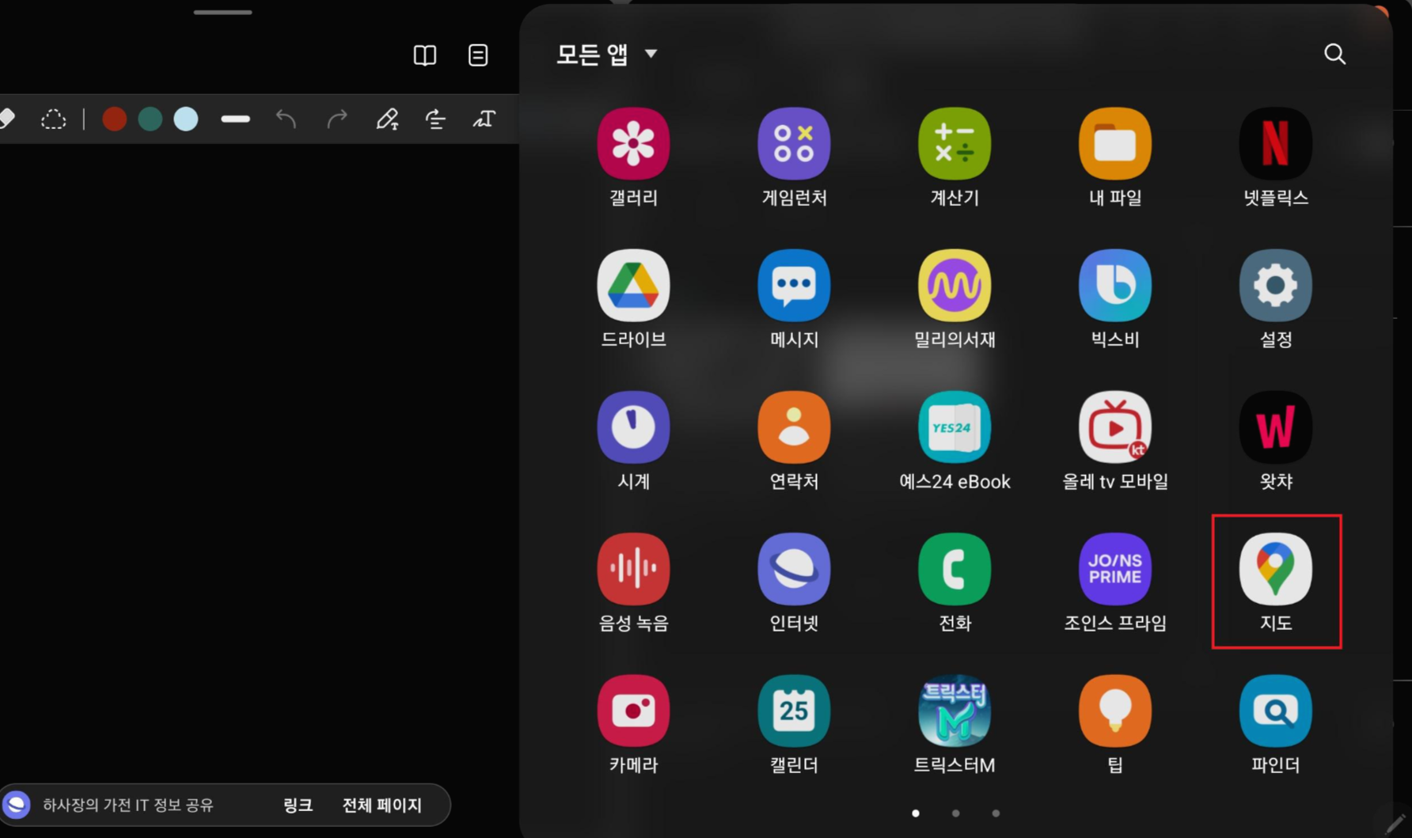Image resolution: width=1412 pixels, height=838 pixels.
Task: Launch the 밀리의서재 app
Action: tap(955, 286)
